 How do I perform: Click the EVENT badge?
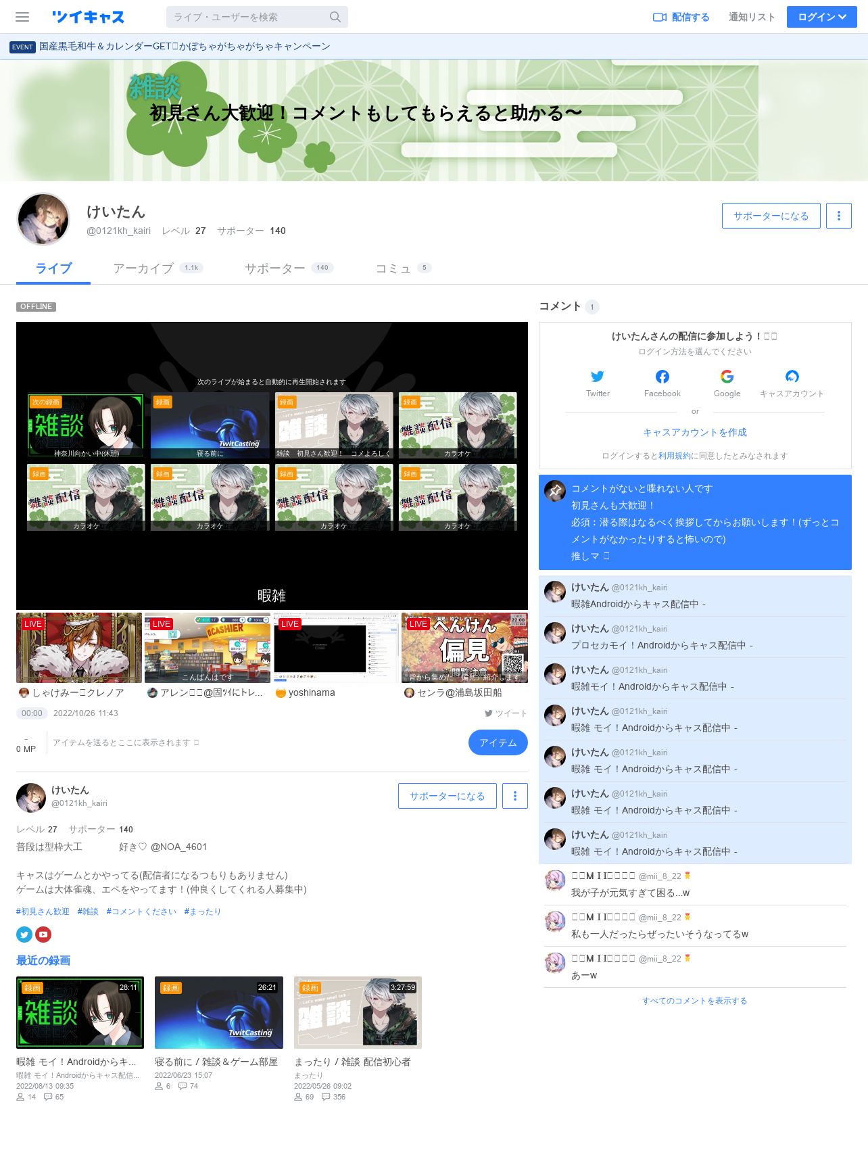[x=22, y=47]
